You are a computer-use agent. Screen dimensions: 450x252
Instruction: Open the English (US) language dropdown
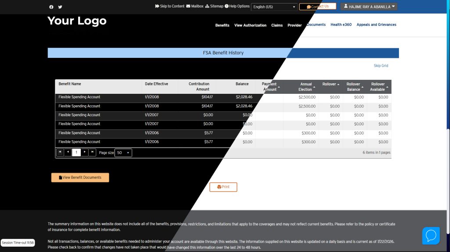(x=274, y=7)
